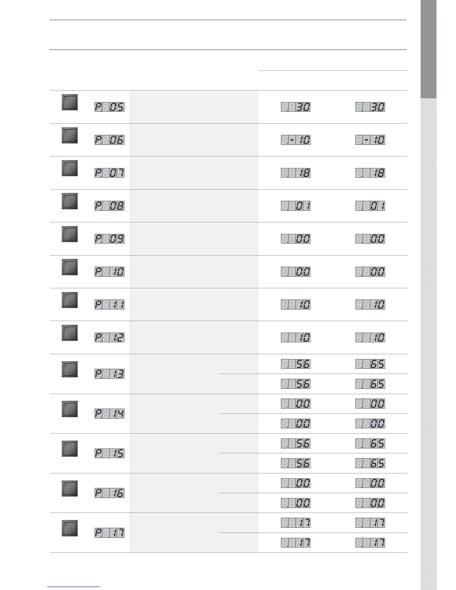Click the dark scrollbar thumb on right edge
The height and width of the screenshot is (590, 456).
428,48
